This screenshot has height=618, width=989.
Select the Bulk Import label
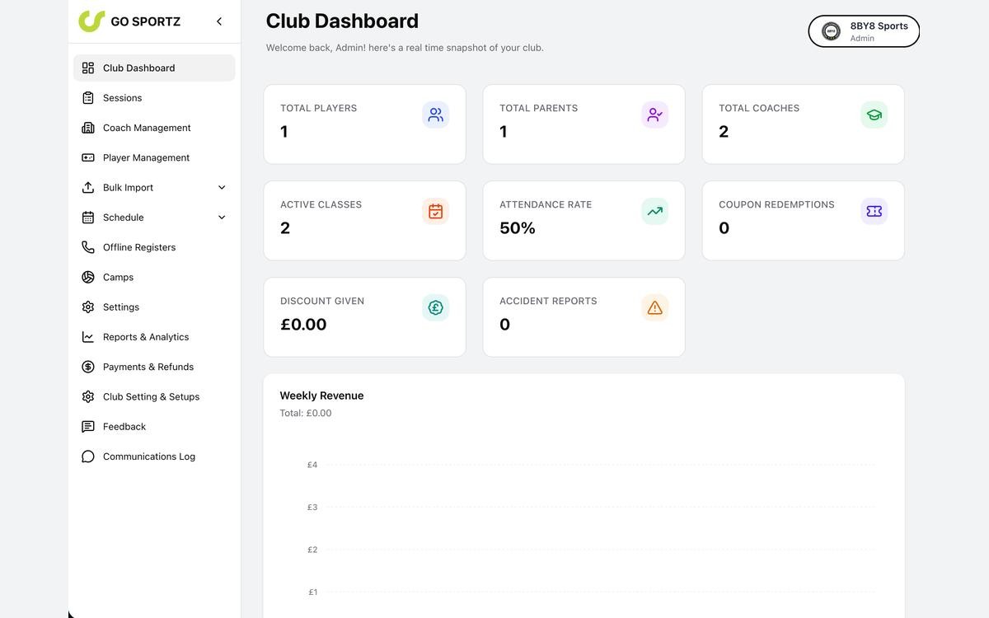[x=128, y=188]
